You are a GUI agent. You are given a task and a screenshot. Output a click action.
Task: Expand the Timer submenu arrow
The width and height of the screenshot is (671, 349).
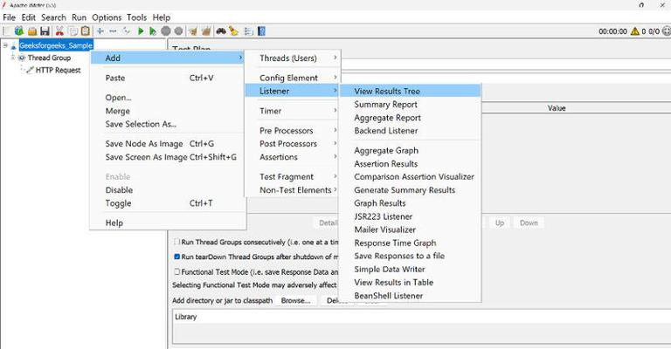click(x=335, y=111)
